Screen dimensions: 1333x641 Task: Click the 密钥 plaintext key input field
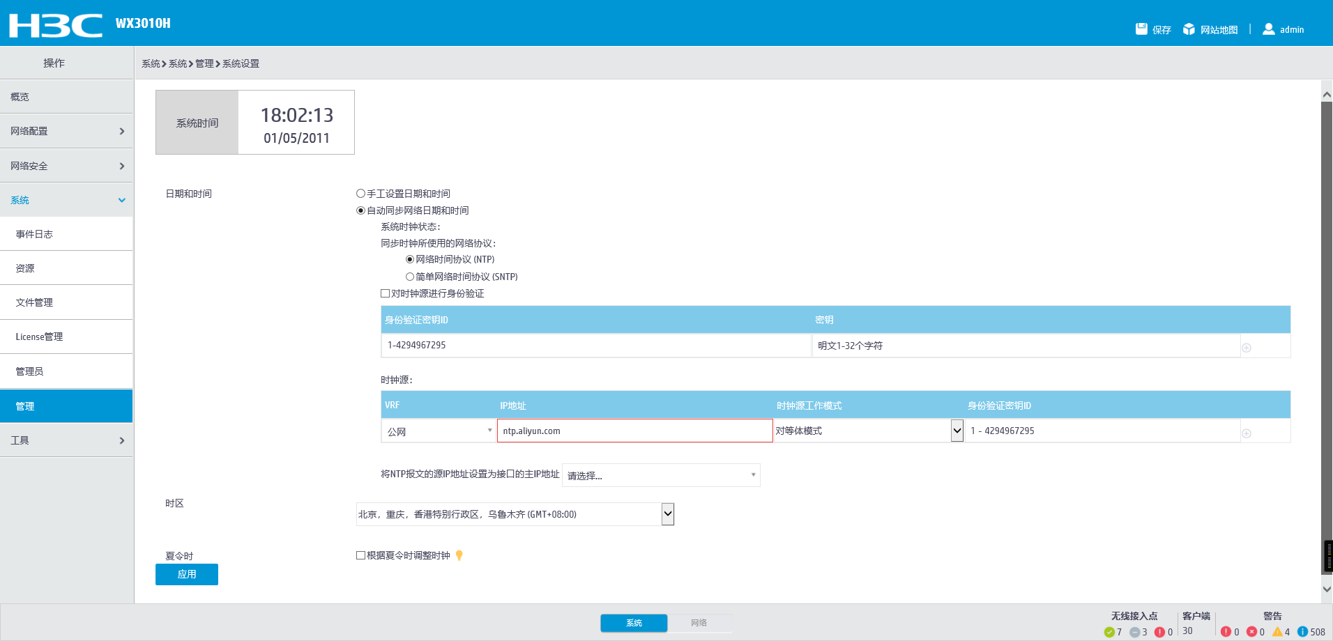pos(1026,346)
